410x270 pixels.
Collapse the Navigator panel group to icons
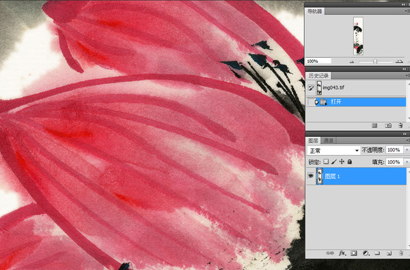tap(403, 5)
